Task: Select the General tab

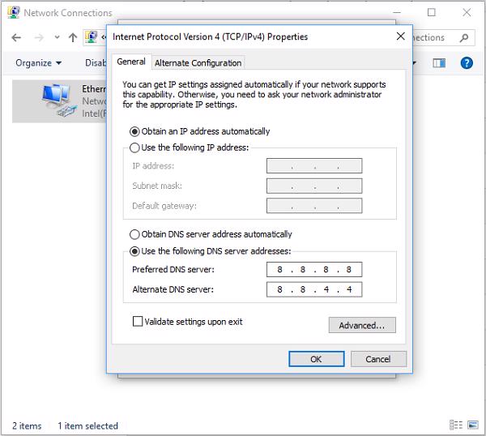Action: [x=131, y=62]
